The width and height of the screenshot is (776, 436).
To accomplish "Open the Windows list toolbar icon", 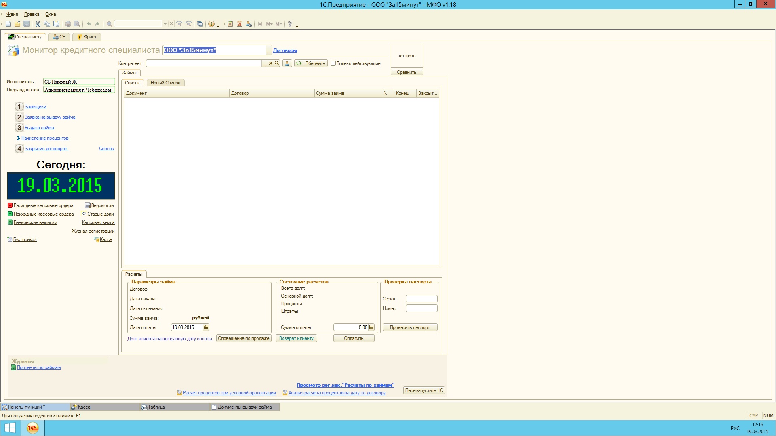I will click(200, 24).
